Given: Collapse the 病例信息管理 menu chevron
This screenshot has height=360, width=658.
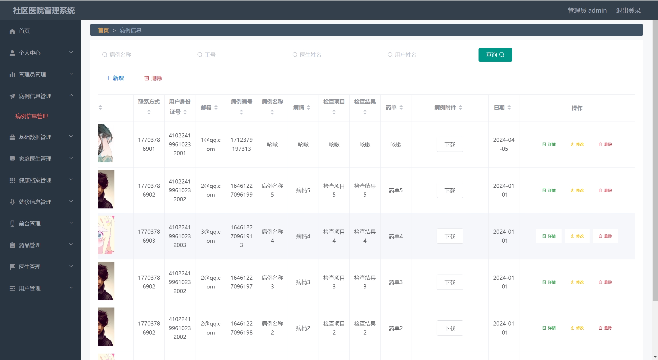Looking at the screenshot, I should 71,95.
